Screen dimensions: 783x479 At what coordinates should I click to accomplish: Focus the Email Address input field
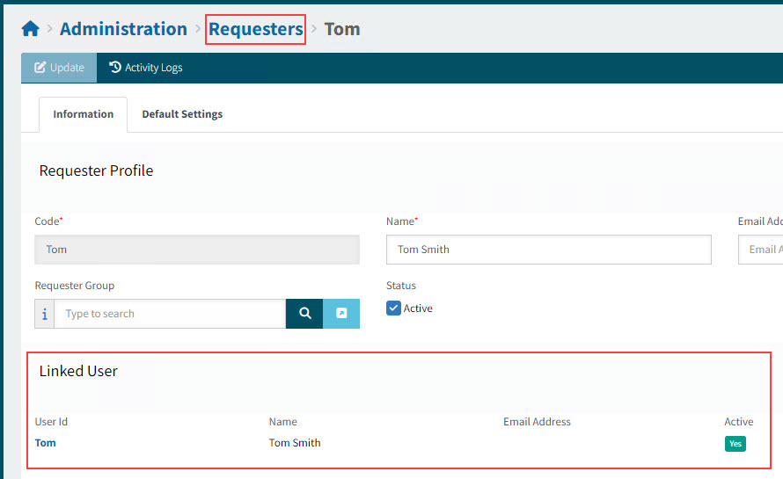(761, 250)
